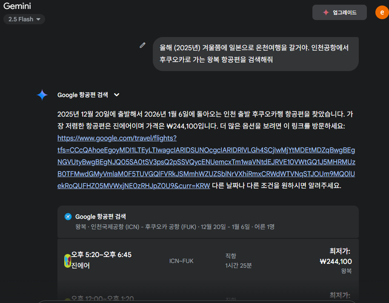The width and height of the screenshot is (389, 303).
Task: Click route summary 인천국제공항 (ICN) line
Action: (x=175, y=227)
